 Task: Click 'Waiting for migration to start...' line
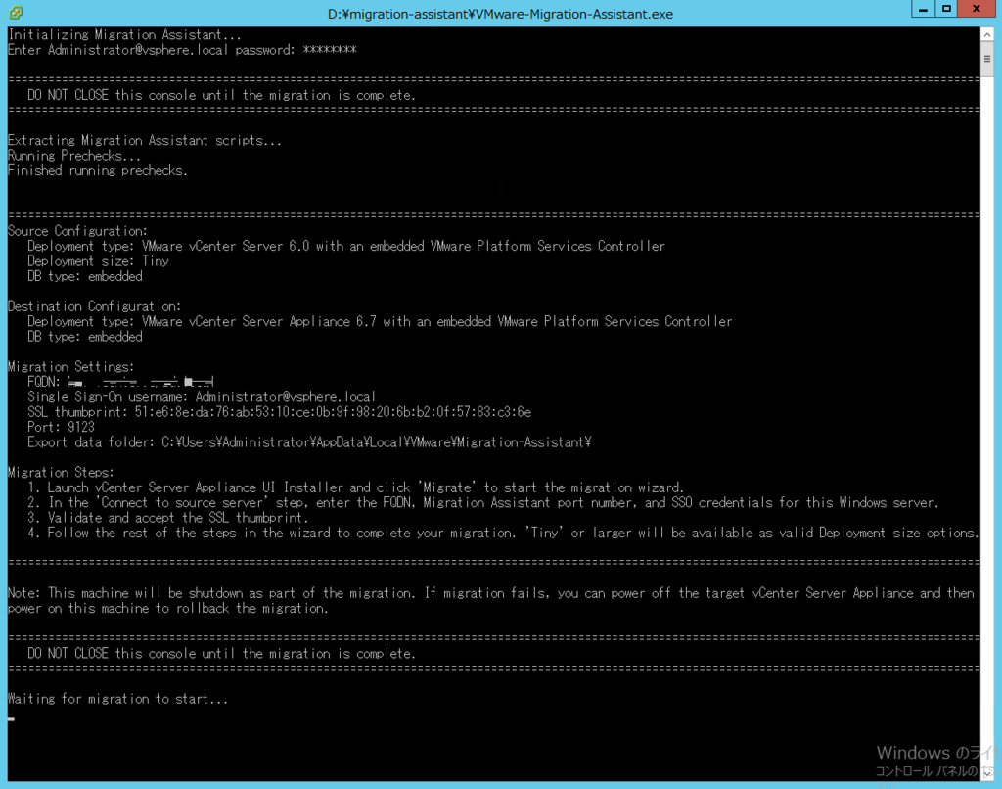tap(117, 699)
